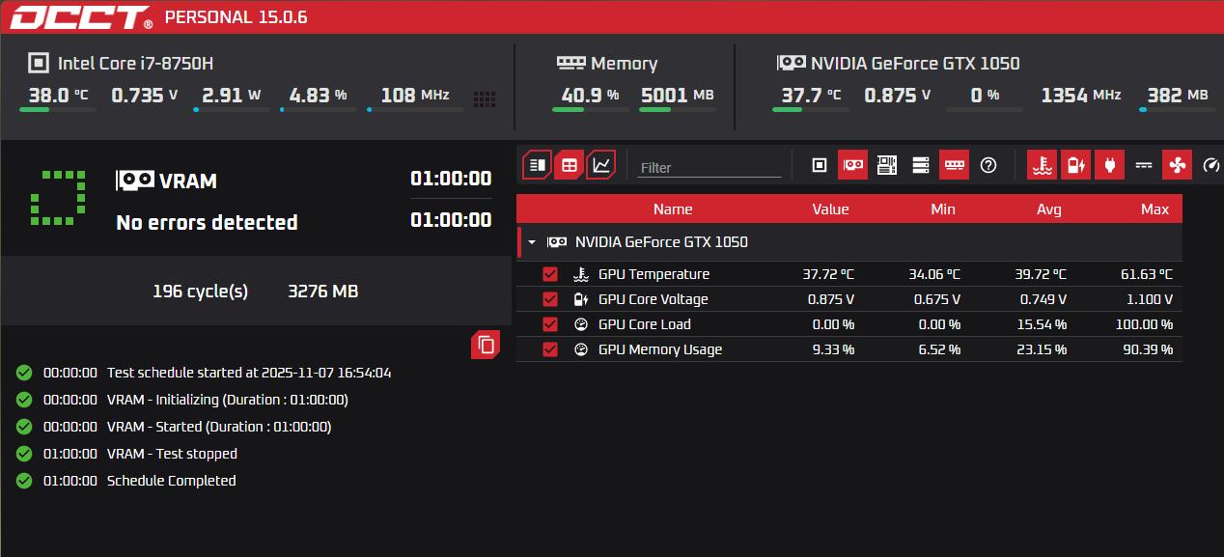Toggle the side panel layout icon
1224x557 pixels.
coord(538,165)
